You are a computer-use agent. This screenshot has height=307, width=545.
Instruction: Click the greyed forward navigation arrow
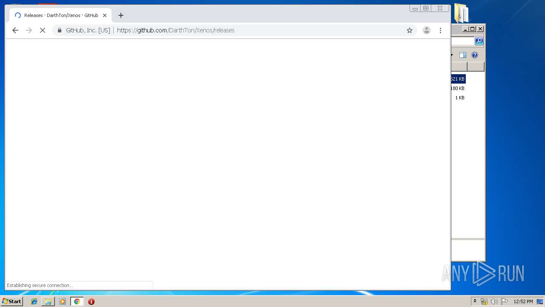[x=29, y=30]
